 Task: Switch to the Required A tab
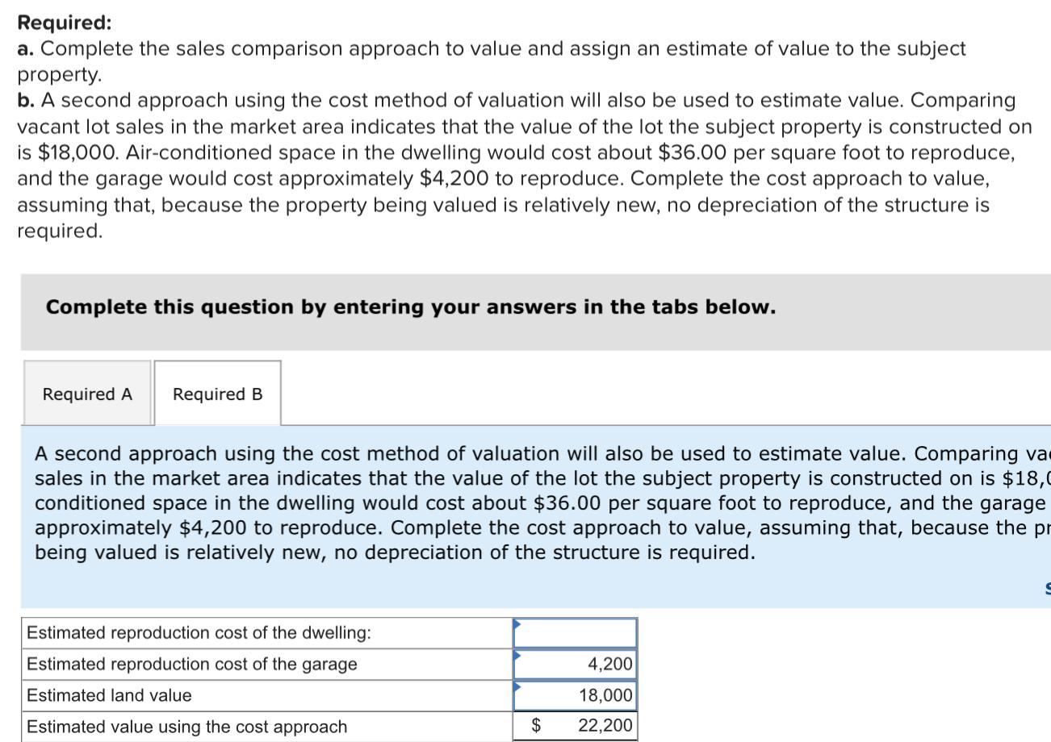point(87,394)
